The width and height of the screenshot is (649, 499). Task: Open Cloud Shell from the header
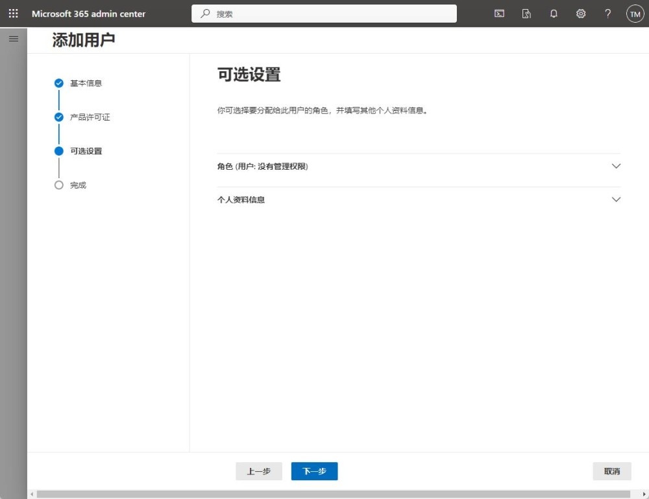pos(499,14)
